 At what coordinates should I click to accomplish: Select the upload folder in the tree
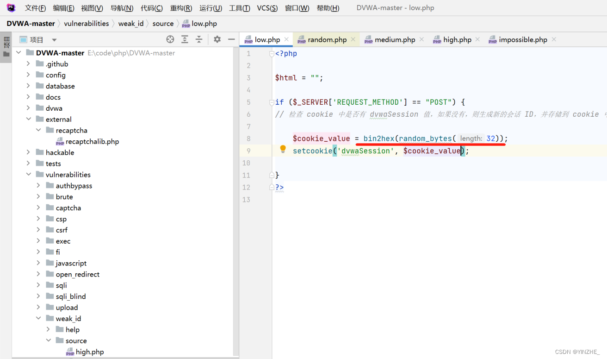pos(67,308)
